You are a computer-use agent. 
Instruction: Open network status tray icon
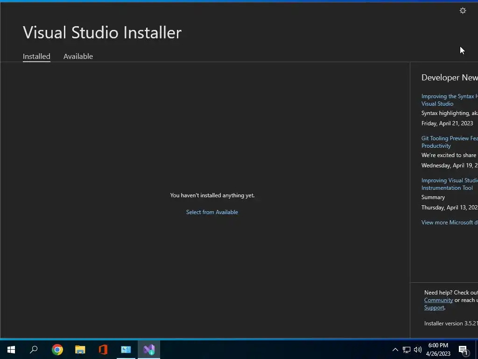tap(407, 350)
